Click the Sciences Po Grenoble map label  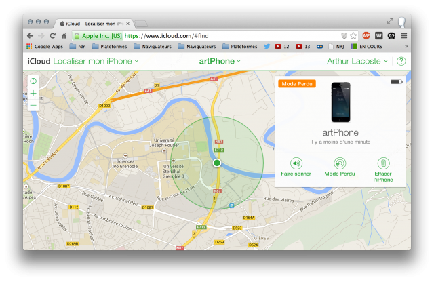[x=125, y=164]
